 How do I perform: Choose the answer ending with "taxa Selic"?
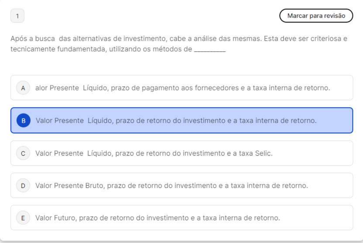click(154, 153)
